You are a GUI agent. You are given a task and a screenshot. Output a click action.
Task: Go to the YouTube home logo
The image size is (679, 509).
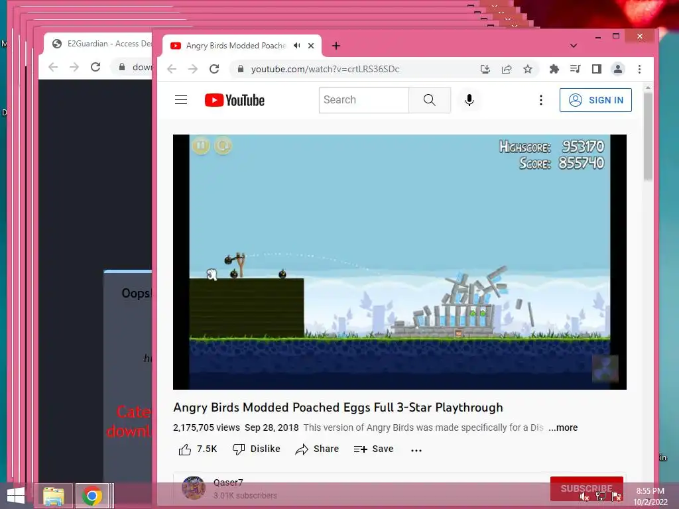[x=234, y=100]
